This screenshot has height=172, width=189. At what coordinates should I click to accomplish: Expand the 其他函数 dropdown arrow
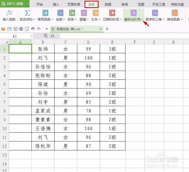182,20
